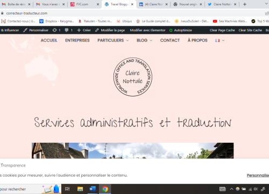The image size is (269, 194).
Task: Open Task View on the taskbar
Action: (67, 189)
